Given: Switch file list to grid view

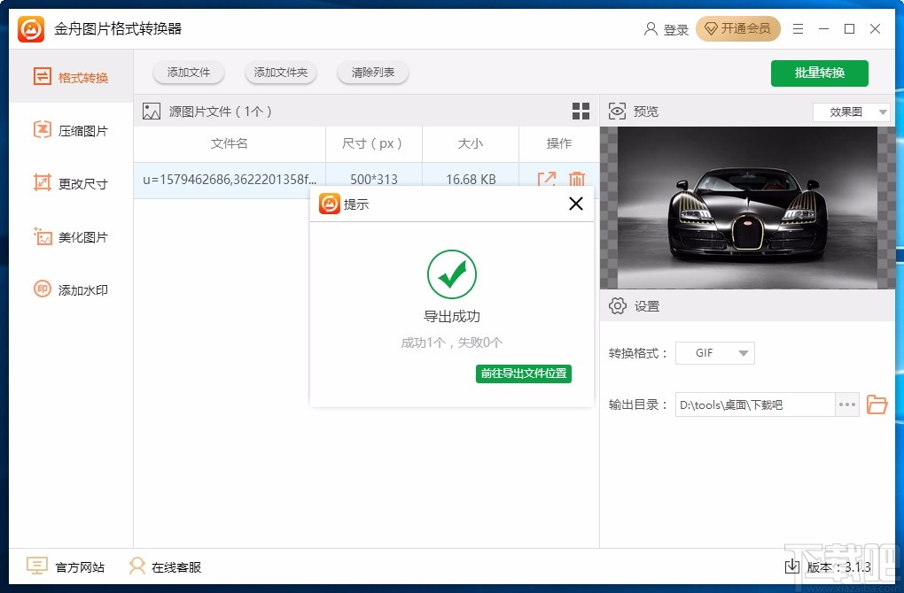Looking at the screenshot, I should click(x=581, y=111).
